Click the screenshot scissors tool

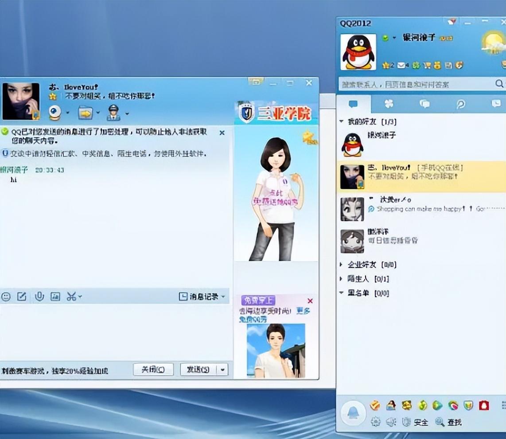71,297
